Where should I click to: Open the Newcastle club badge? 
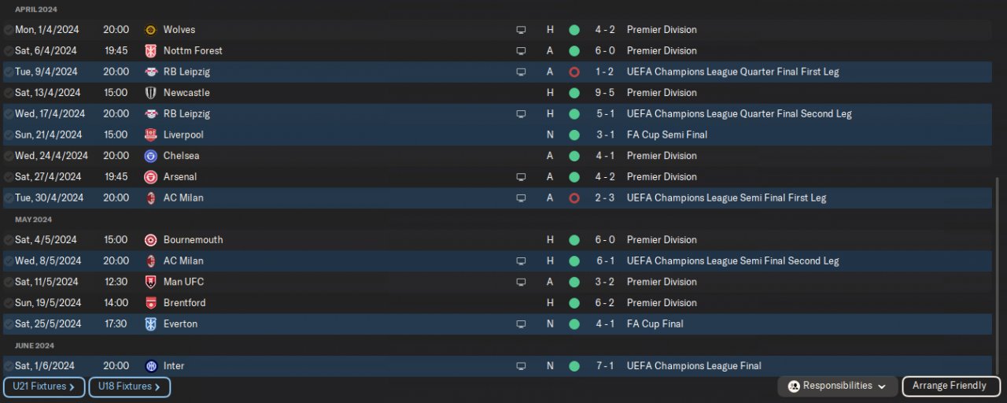[151, 93]
